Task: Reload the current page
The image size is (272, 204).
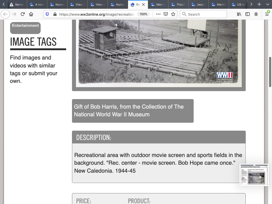Action: click(x=23, y=14)
